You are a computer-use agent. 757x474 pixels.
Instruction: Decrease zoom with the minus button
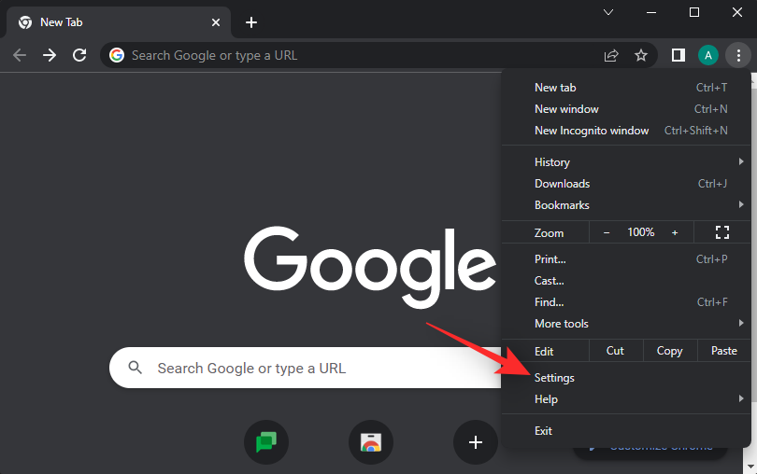click(x=607, y=232)
